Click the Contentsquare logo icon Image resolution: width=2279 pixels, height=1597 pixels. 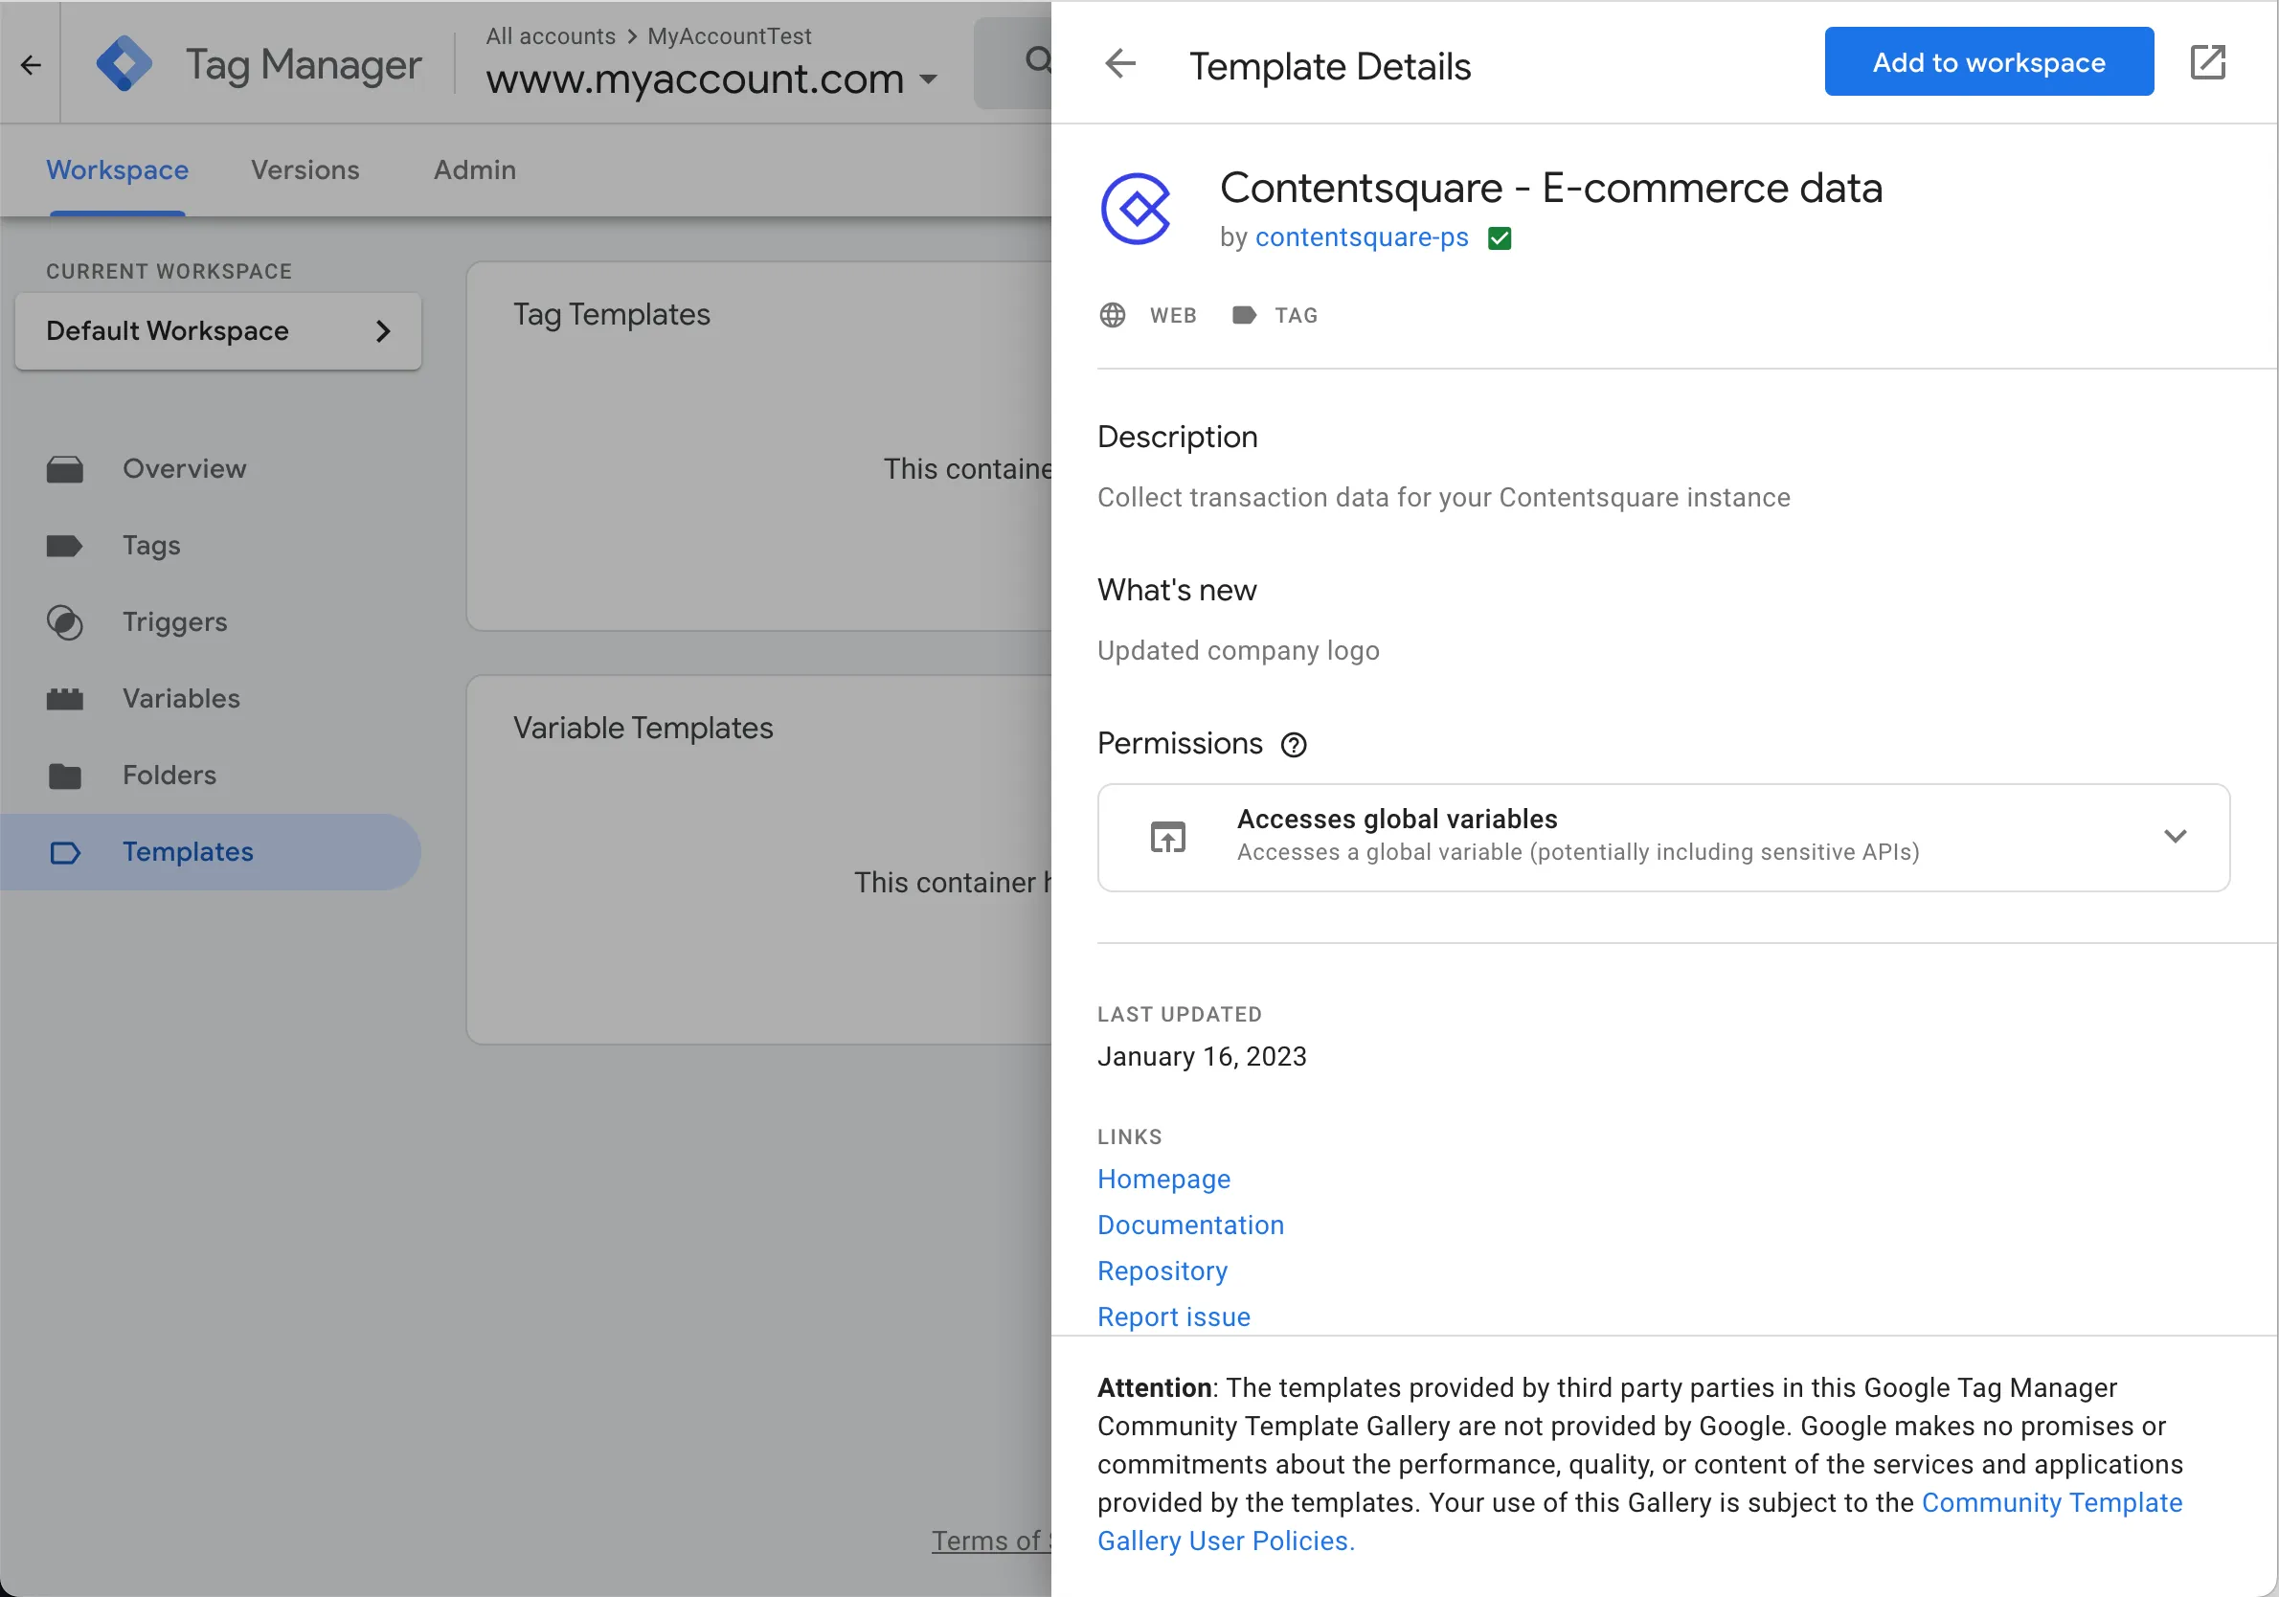1136,209
